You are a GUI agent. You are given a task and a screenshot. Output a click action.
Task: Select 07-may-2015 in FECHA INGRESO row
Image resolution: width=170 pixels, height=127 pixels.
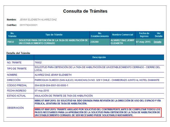tap(42, 91)
